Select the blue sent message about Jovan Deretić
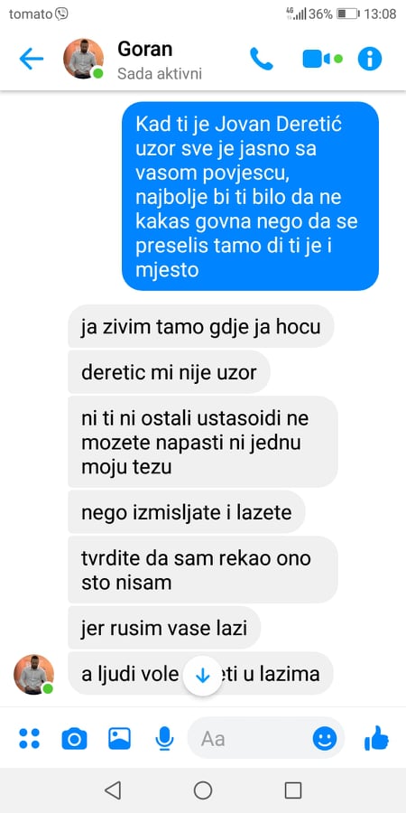 pos(250,196)
